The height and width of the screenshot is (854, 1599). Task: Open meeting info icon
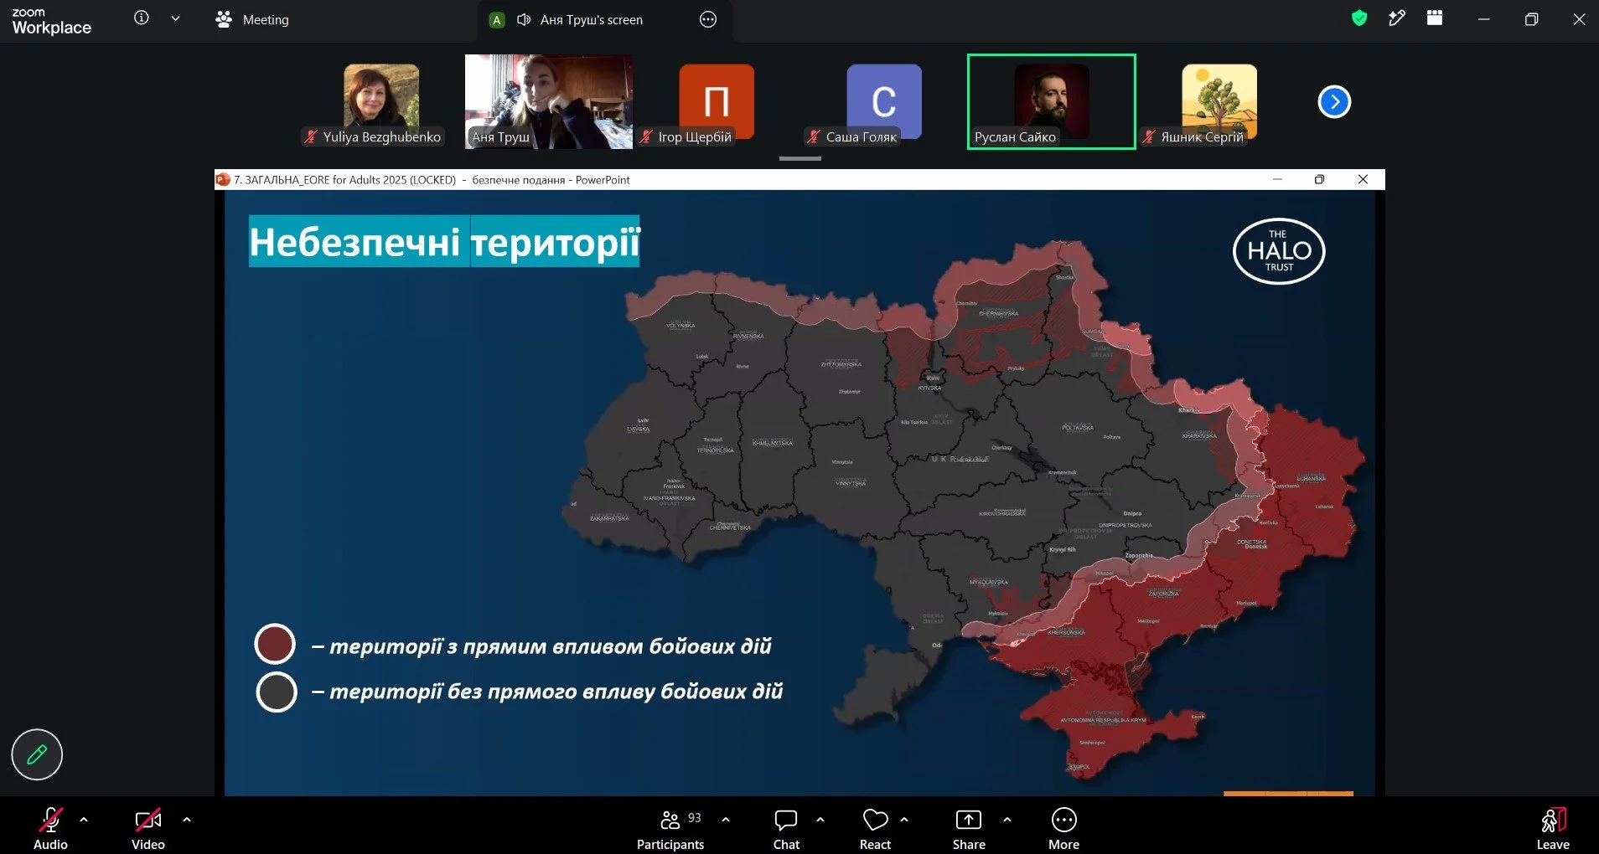coord(142,18)
